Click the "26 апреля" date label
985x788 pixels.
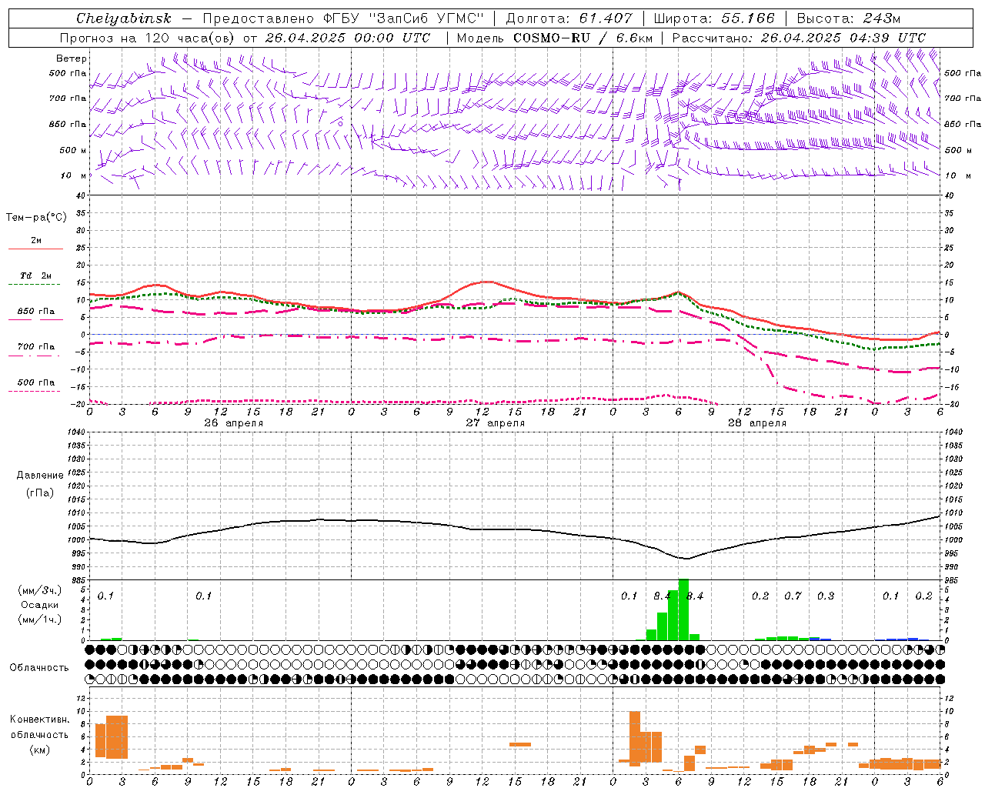coord(233,423)
